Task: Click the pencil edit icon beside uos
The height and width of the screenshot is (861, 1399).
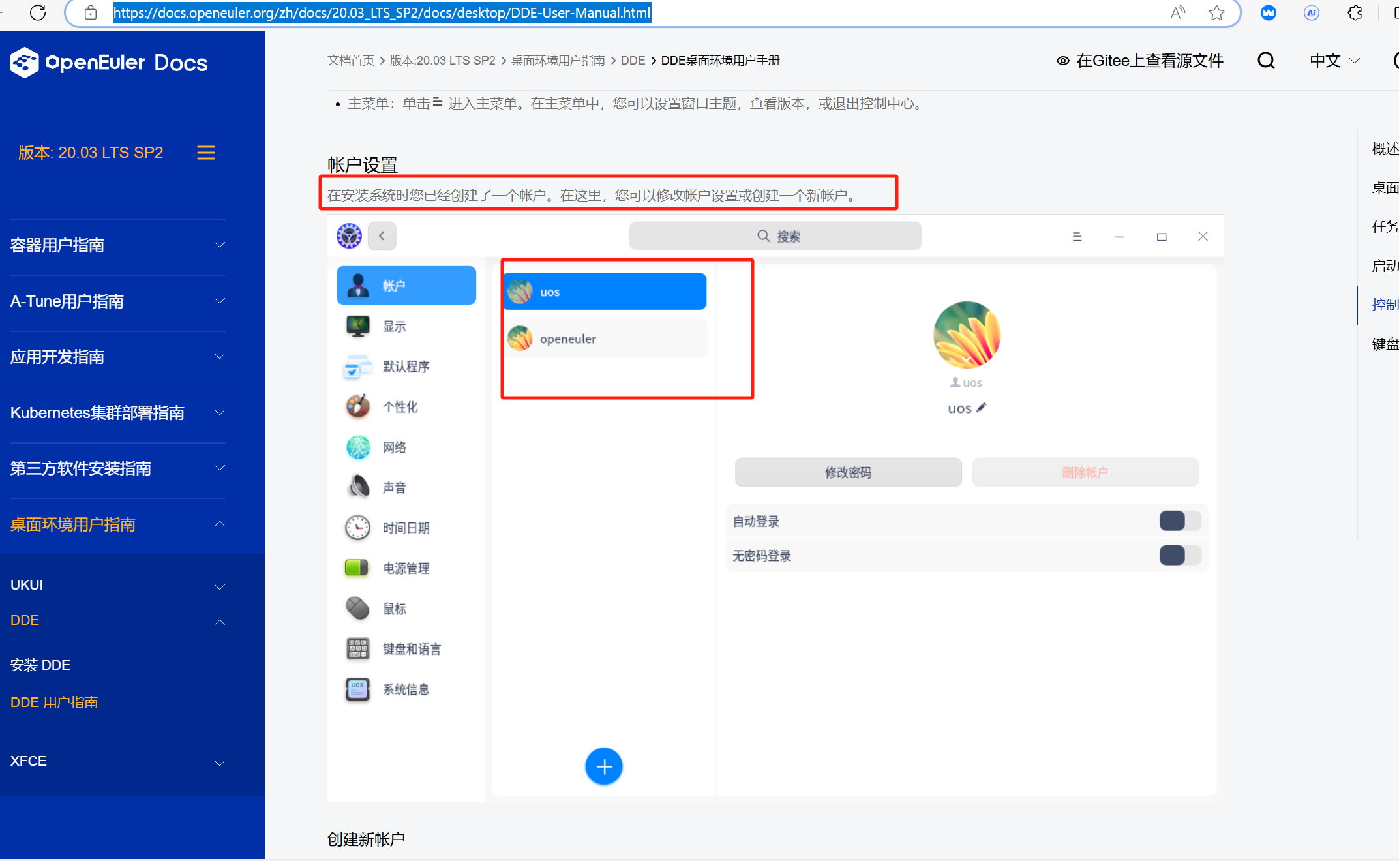Action: coord(982,408)
